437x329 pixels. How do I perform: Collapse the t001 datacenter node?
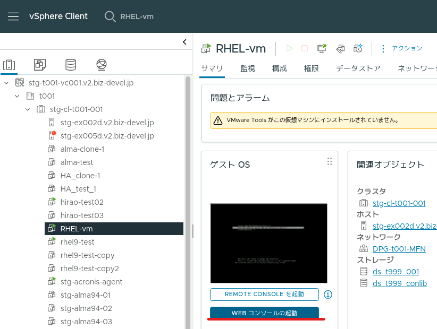(x=17, y=96)
